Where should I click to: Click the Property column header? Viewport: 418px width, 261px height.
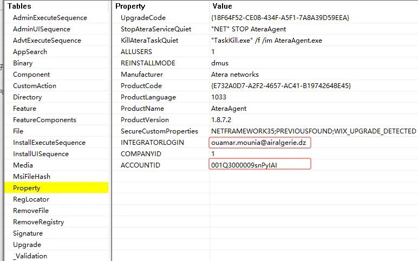161,6
